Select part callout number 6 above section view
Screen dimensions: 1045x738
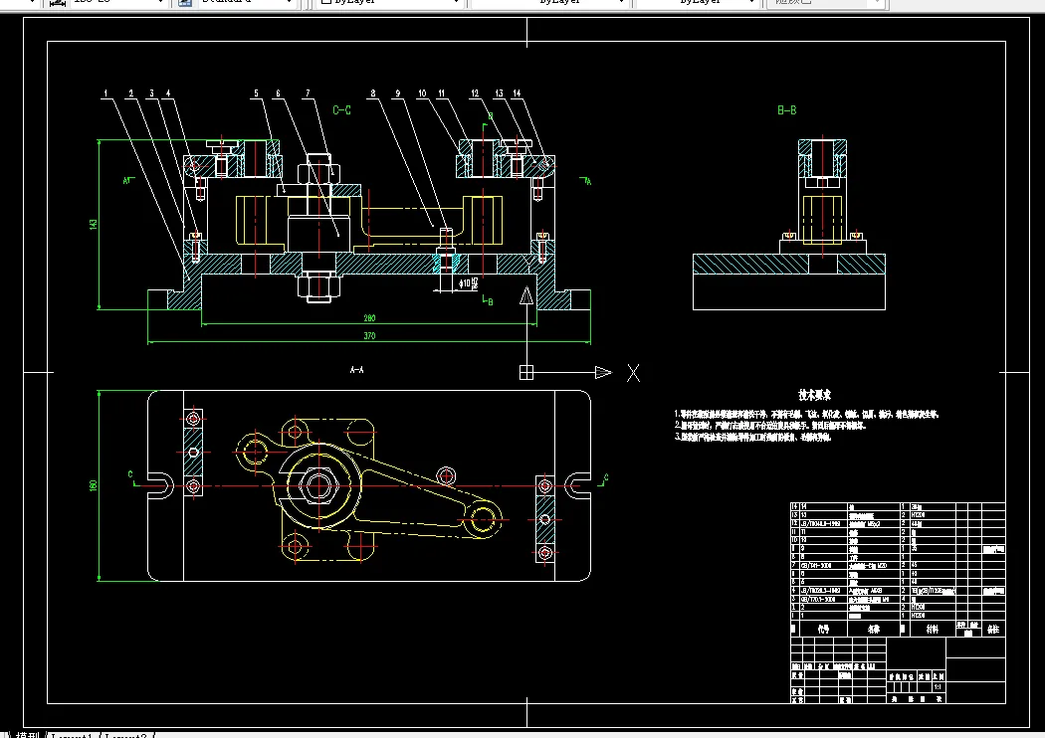278,93
